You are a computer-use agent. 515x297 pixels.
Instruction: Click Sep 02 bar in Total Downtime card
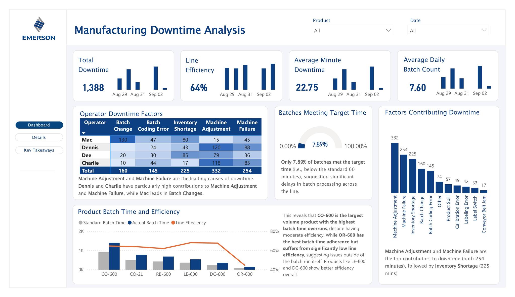(x=156, y=78)
